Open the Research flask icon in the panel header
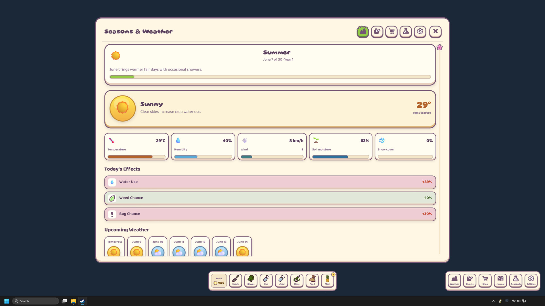Image resolution: width=545 pixels, height=306 pixels. tap(406, 31)
